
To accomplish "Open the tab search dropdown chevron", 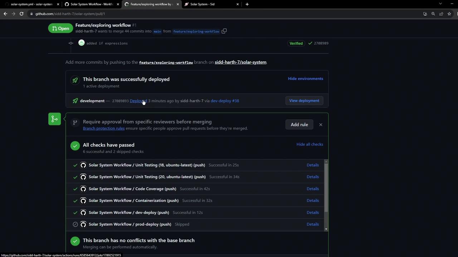I will coord(440,4).
